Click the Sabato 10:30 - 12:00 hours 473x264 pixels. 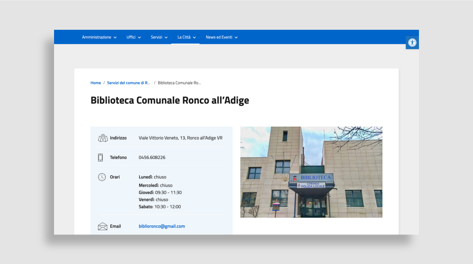tap(160, 207)
